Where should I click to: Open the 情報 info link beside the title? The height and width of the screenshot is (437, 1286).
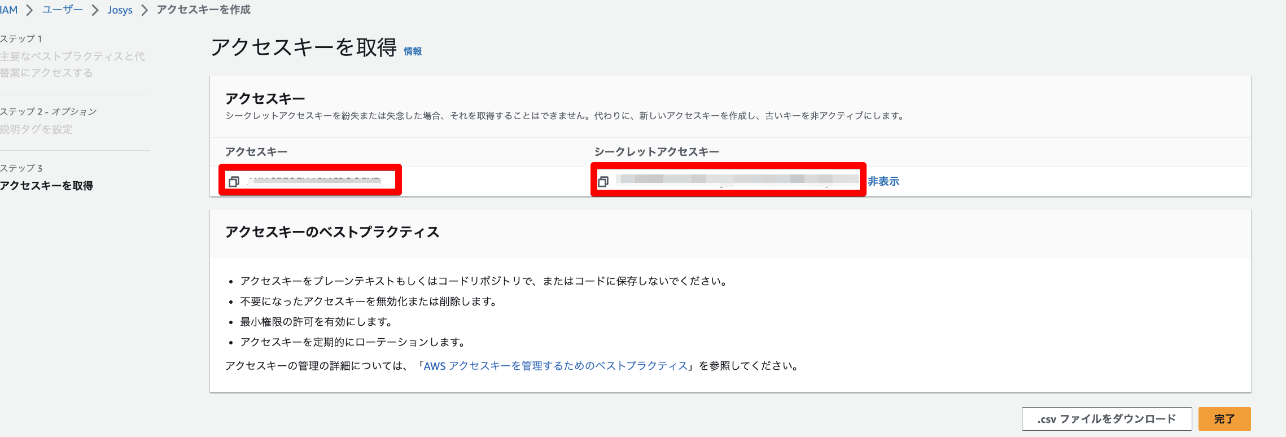click(x=413, y=51)
